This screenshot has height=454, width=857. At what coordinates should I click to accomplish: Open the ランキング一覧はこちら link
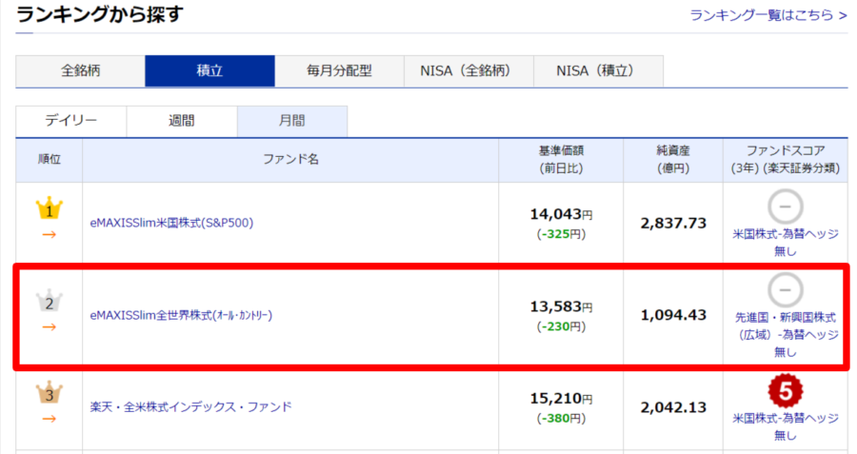tap(768, 14)
